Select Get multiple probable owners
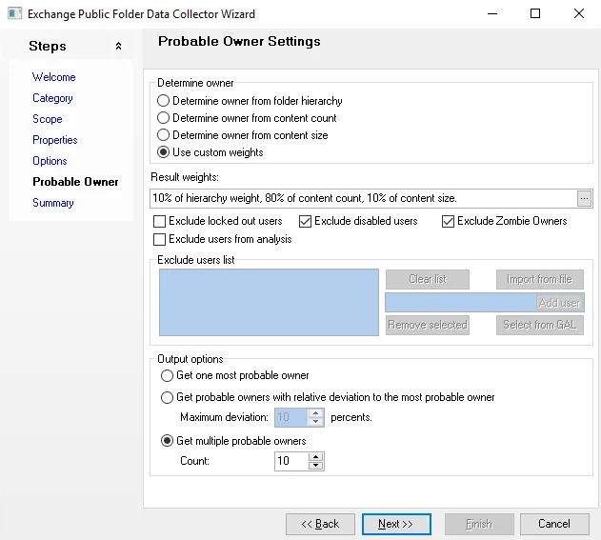This screenshot has width=601, height=540. [x=233, y=441]
